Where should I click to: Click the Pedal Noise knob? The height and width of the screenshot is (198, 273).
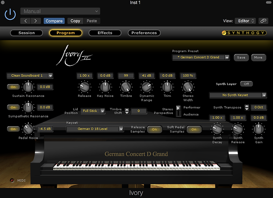(x=28, y=129)
